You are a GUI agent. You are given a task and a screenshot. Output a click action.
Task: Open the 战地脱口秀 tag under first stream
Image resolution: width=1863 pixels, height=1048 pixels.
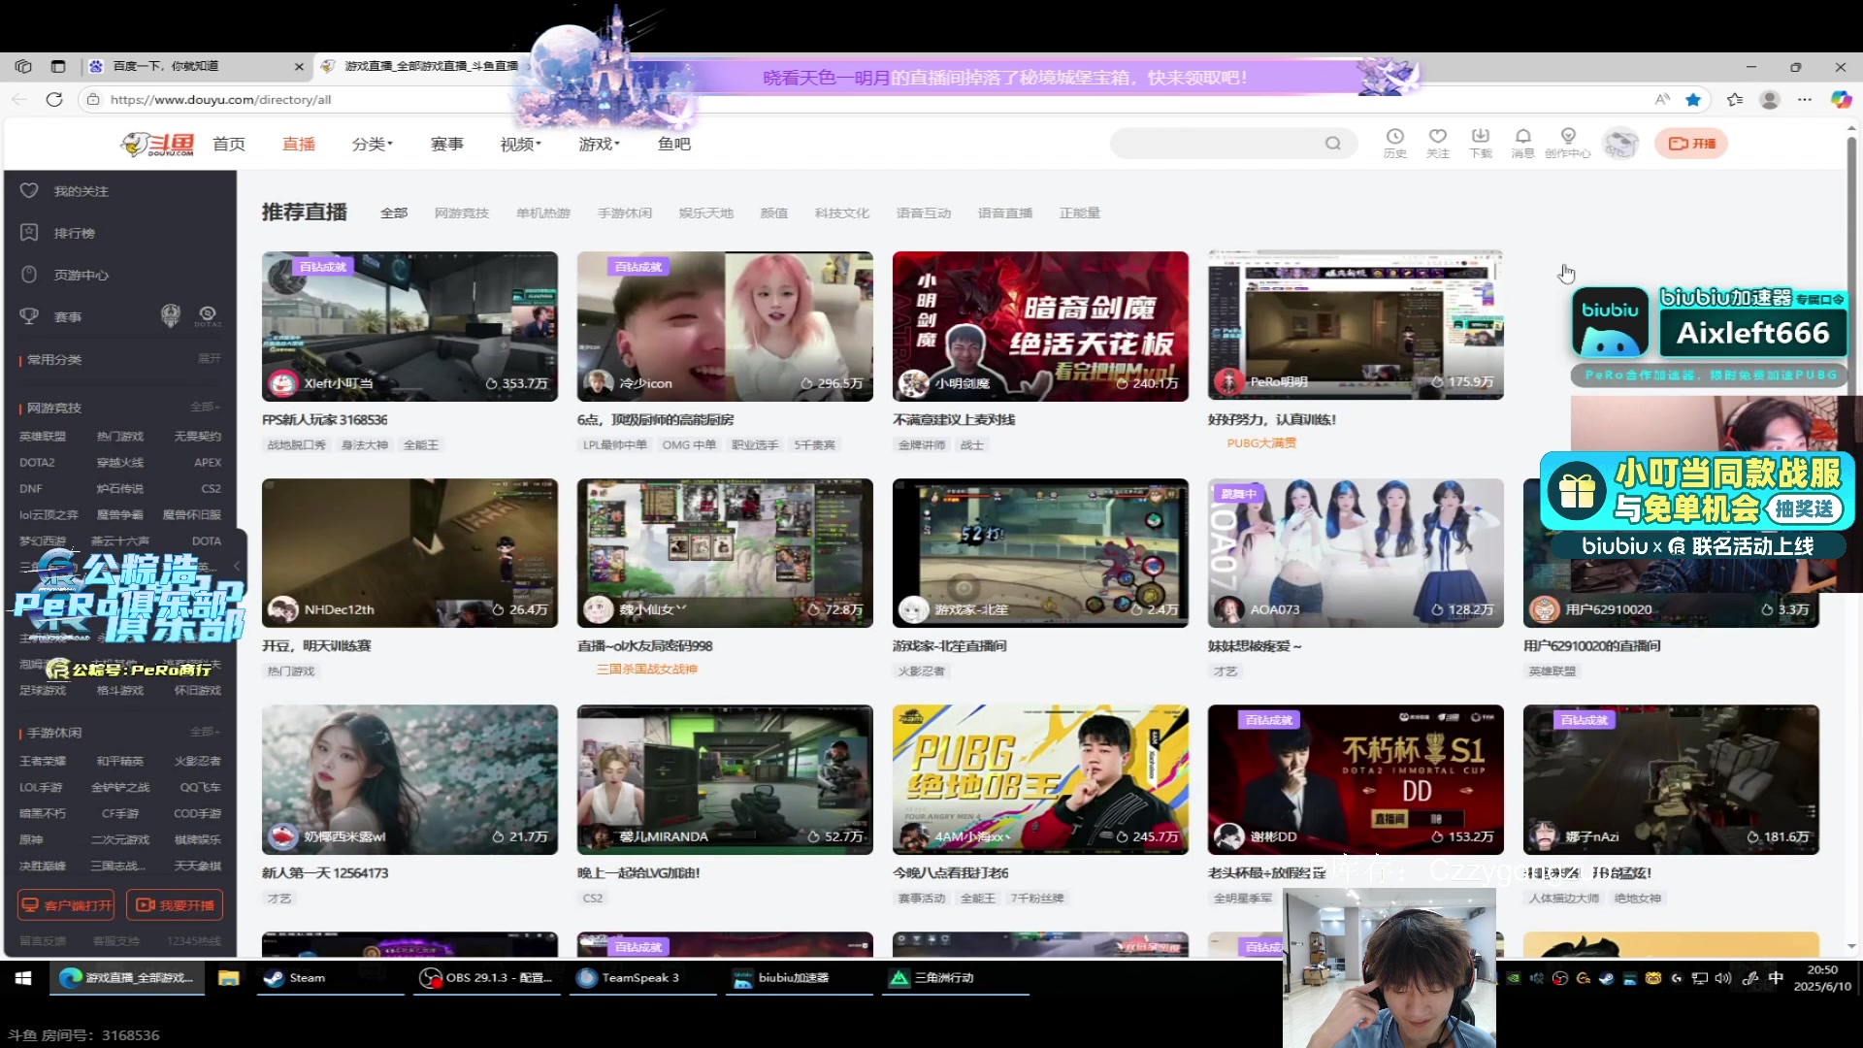pyautogui.click(x=297, y=444)
